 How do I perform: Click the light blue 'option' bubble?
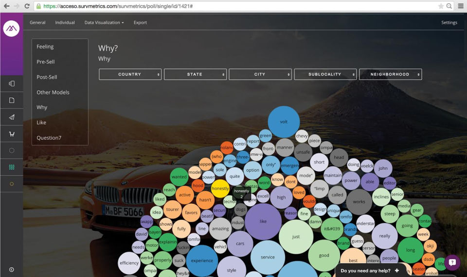pos(252,170)
